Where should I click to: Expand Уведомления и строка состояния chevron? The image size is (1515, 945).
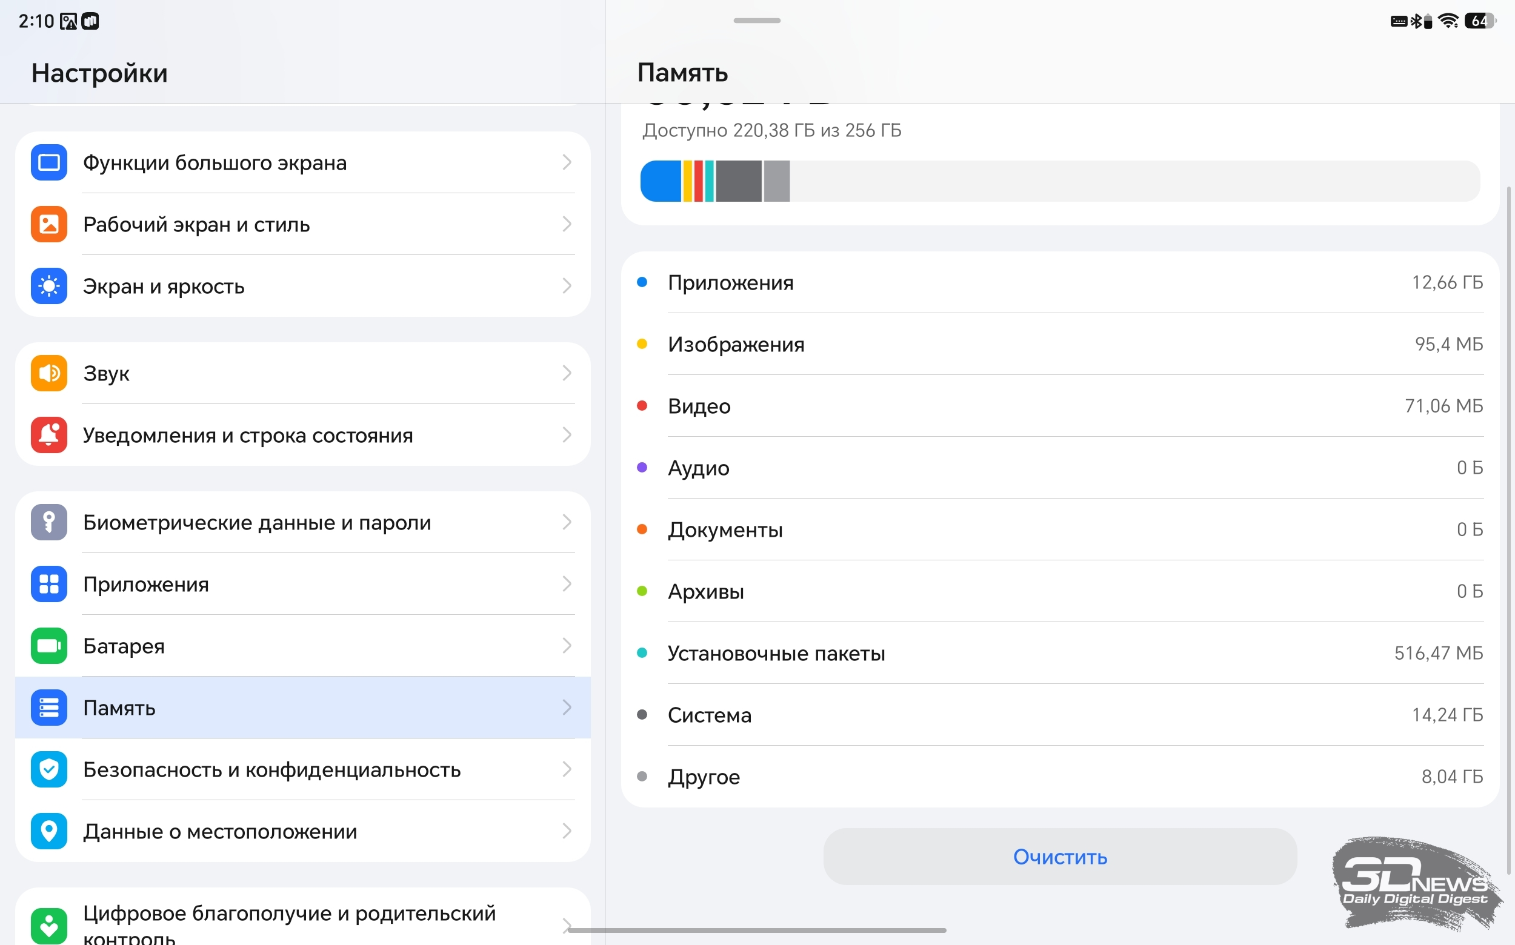567,435
